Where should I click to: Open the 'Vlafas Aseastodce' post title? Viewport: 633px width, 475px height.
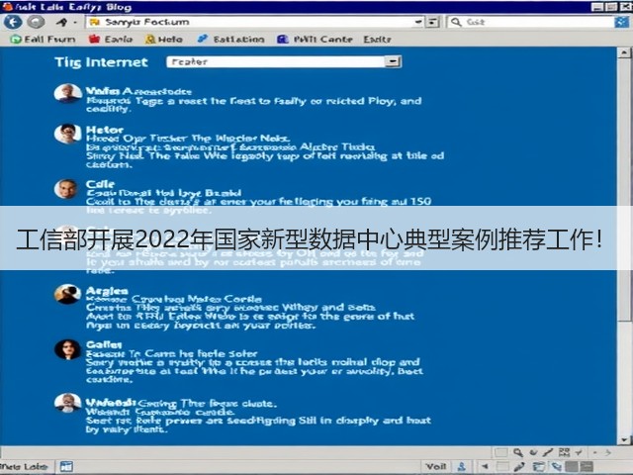(138, 91)
